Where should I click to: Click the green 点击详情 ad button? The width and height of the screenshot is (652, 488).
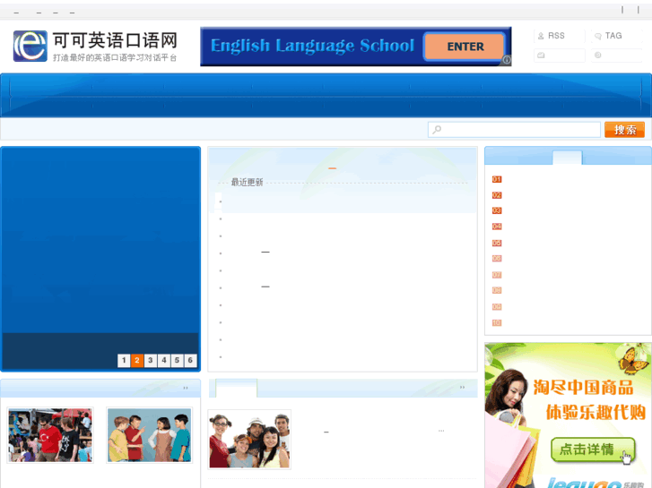tap(593, 449)
